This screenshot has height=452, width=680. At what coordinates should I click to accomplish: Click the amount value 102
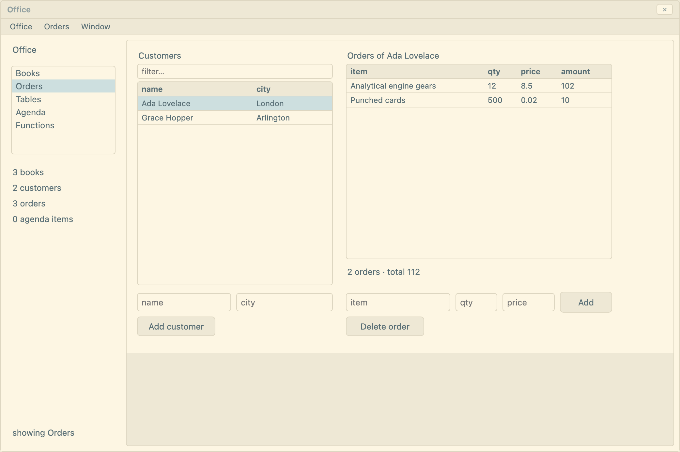567,86
